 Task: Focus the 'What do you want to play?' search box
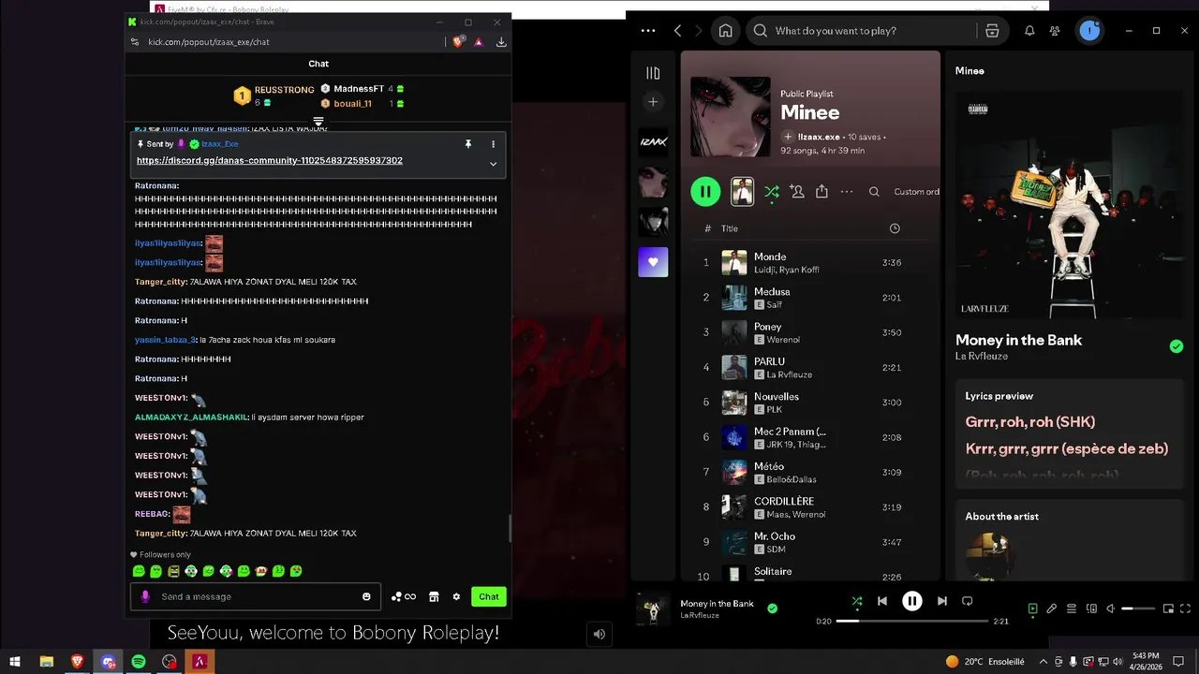pyautogui.click(x=860, y=31)
